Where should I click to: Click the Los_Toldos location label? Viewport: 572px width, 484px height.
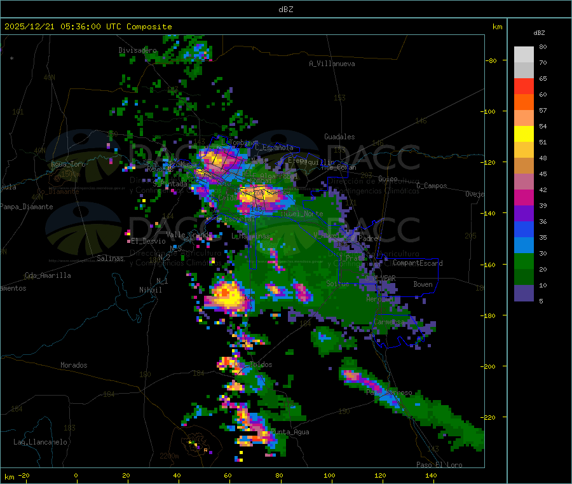coord(254,364)
